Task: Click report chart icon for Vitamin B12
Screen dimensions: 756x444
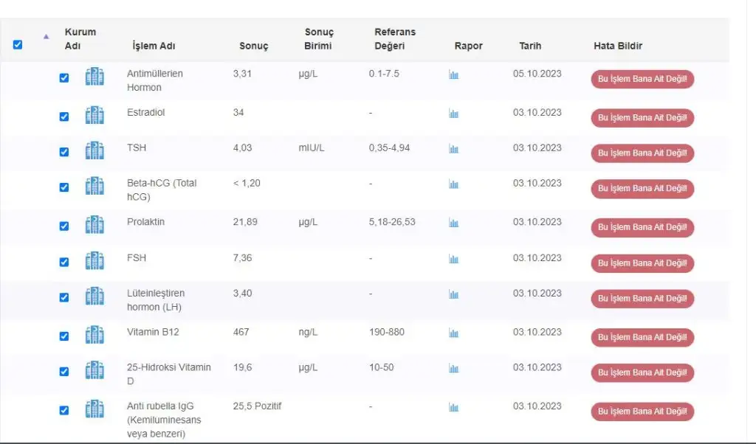Action: pos(453,333)
